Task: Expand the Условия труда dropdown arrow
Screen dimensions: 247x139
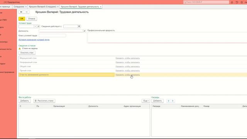Action: click(35, 26)
